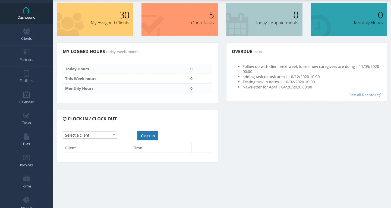Click the Invoices money icon
Image resolution: width=391 pixels, height=208 pixels.
26,157
